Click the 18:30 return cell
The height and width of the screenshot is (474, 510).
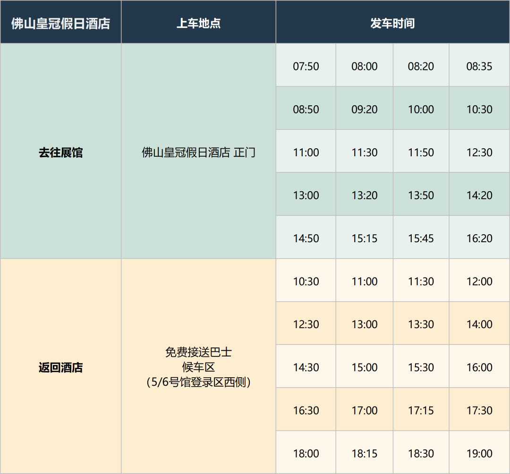click(421, 452)
